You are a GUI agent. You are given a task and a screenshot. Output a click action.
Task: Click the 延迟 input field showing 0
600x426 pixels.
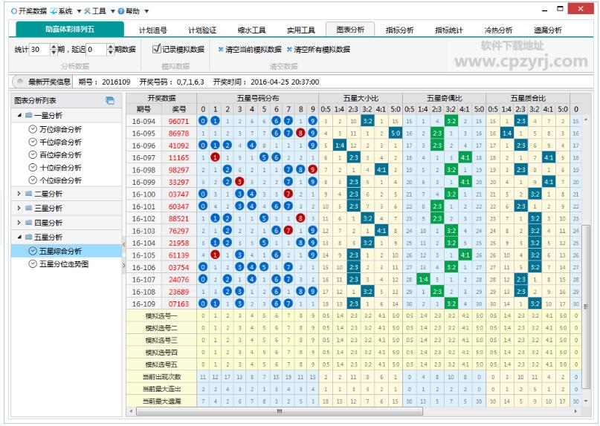coord(97,49)
